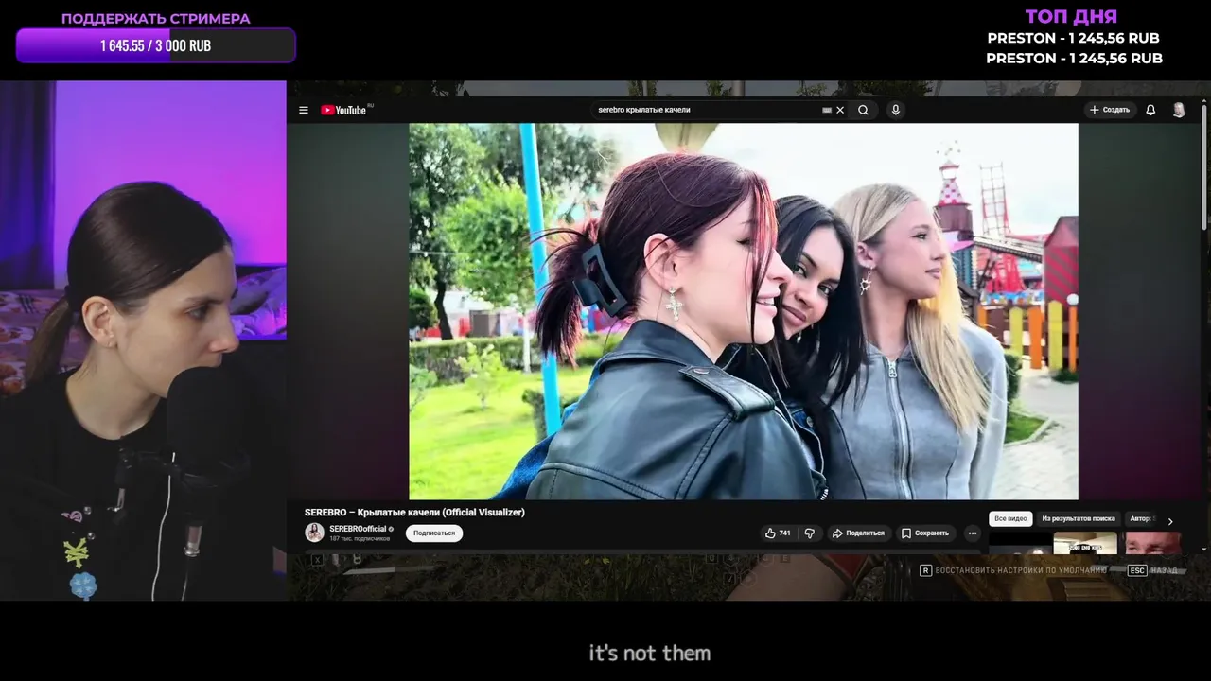Save the video via Сохранить
Viewport: 1211px width, 681px height.
[925, 533]
